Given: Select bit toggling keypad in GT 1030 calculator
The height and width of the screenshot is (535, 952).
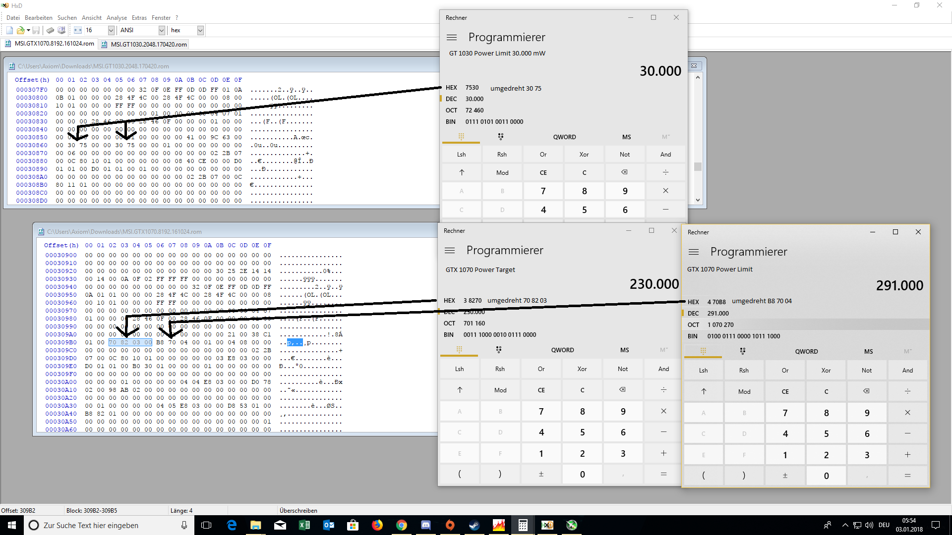Looking at the screenshot, I should point(501,137).
